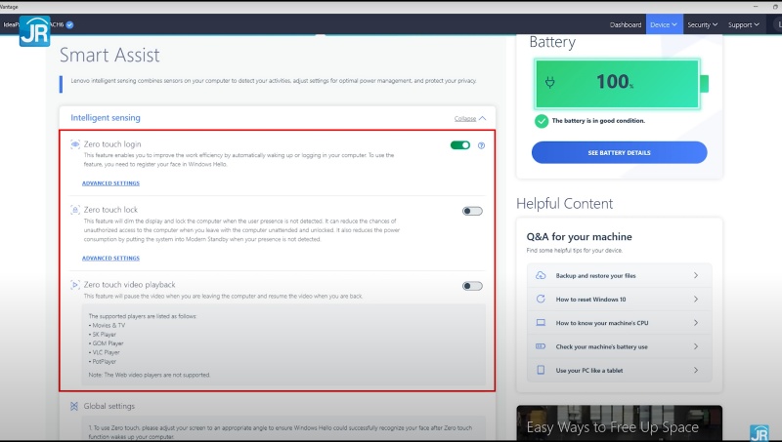Open the Support dropdown menu
Viewport: 782px width, 442px height.
coord(743,24)
